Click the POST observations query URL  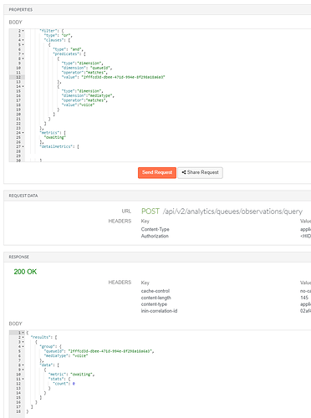pos(222,212)
